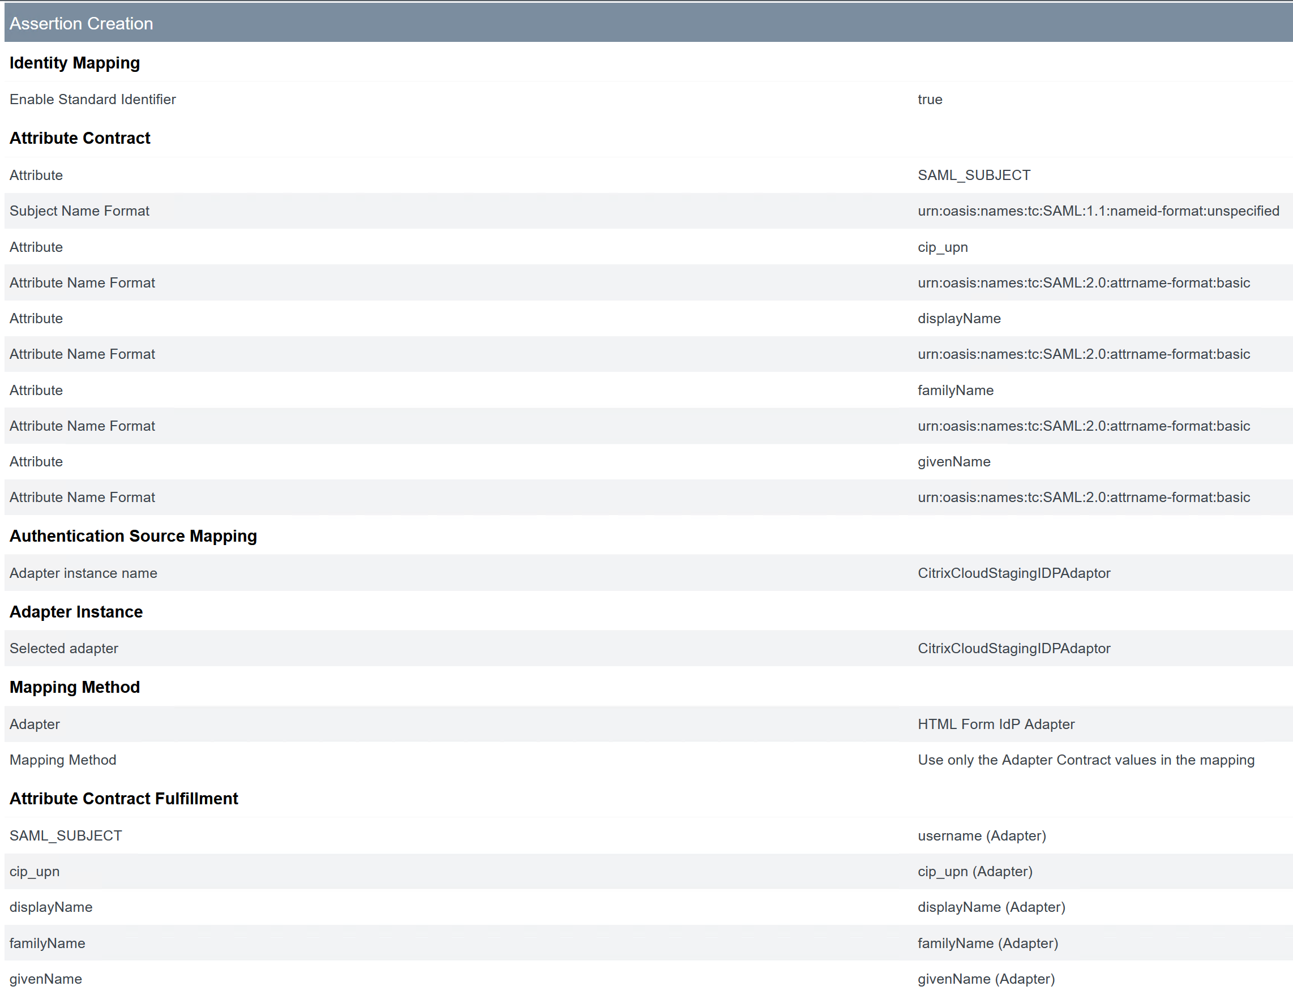Screen dimensions: 1293x999
Task: Click the Enable Standard Identifier true value
Action: 930,100
